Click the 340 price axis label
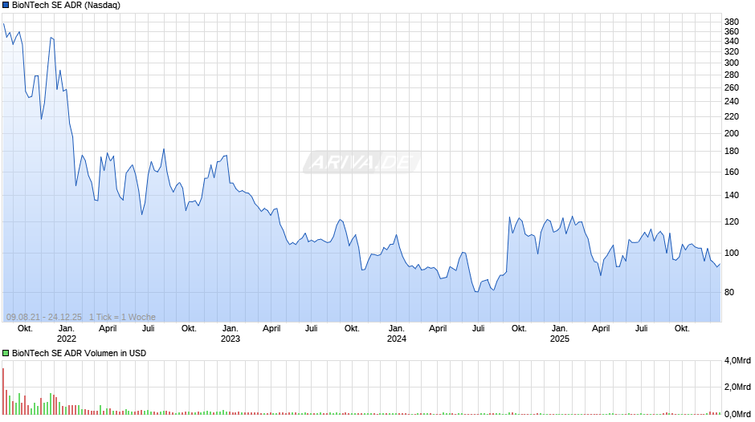Image resolution: width=755 pixels, height=422 pixels. coord(732,42)
